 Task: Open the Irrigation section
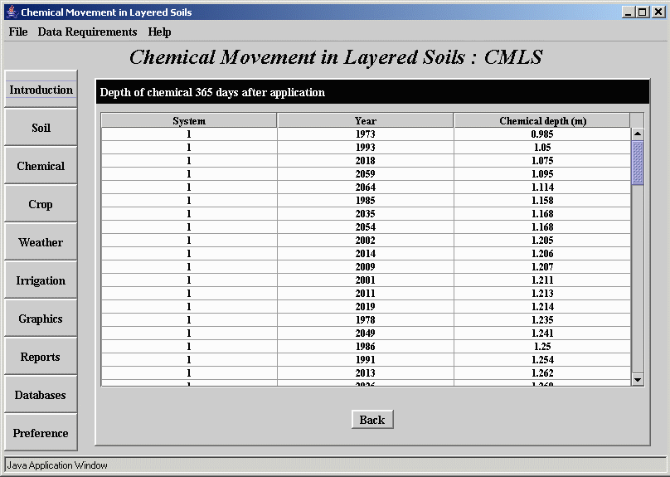coord(41,280)
